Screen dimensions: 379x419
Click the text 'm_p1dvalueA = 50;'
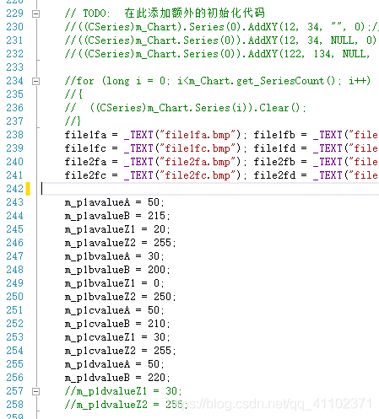(x=114, y=364)
